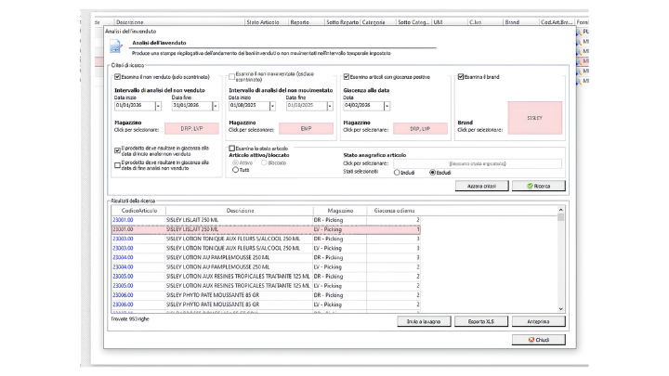
Task: Uncheck 'Esamina il brand' checkbox
Action: (x=460, y=77)
